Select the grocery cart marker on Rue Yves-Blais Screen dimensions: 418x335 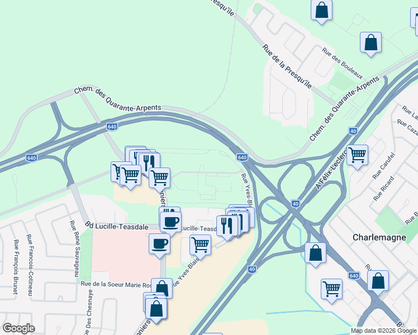pos(201,246)
